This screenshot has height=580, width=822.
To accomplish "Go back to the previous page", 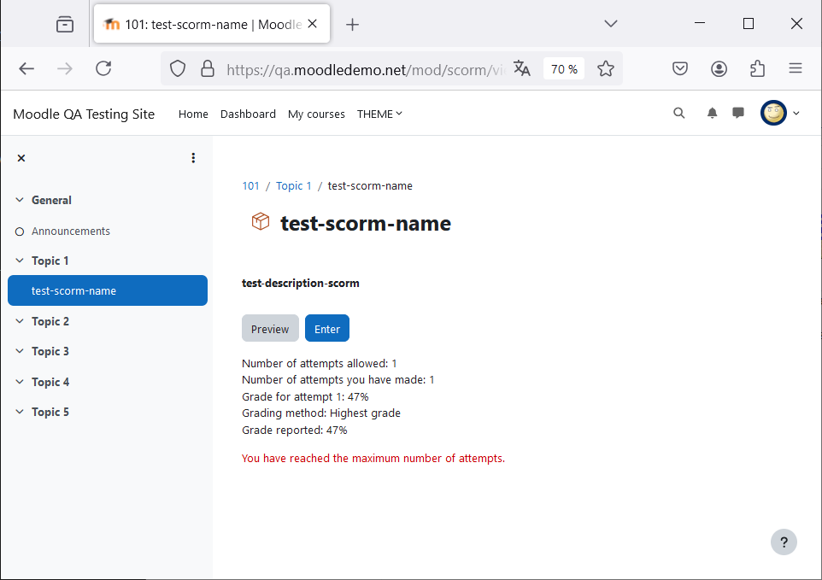I will click(x=26, y=68).
